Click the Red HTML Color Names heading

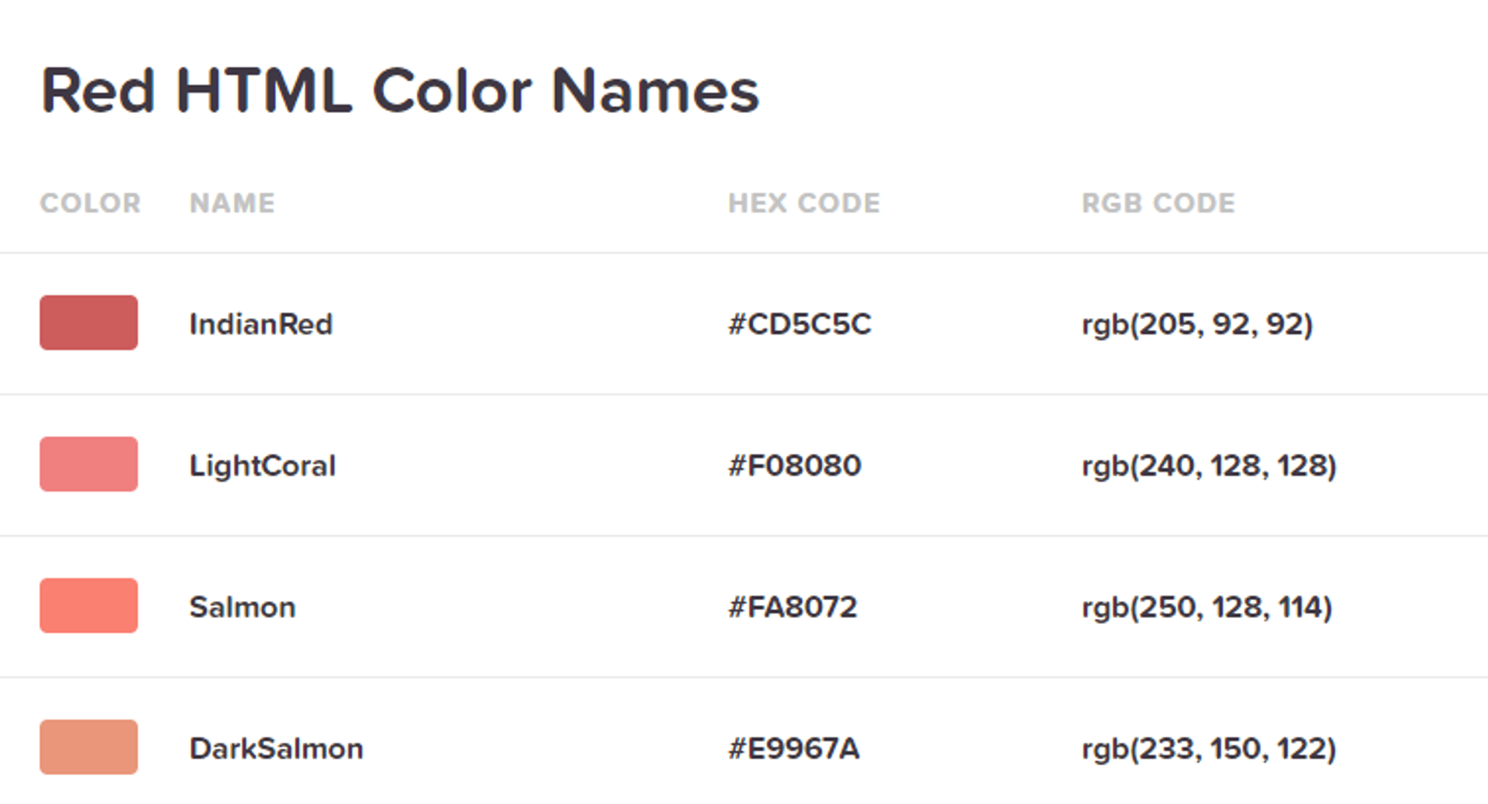click(400, 91)
